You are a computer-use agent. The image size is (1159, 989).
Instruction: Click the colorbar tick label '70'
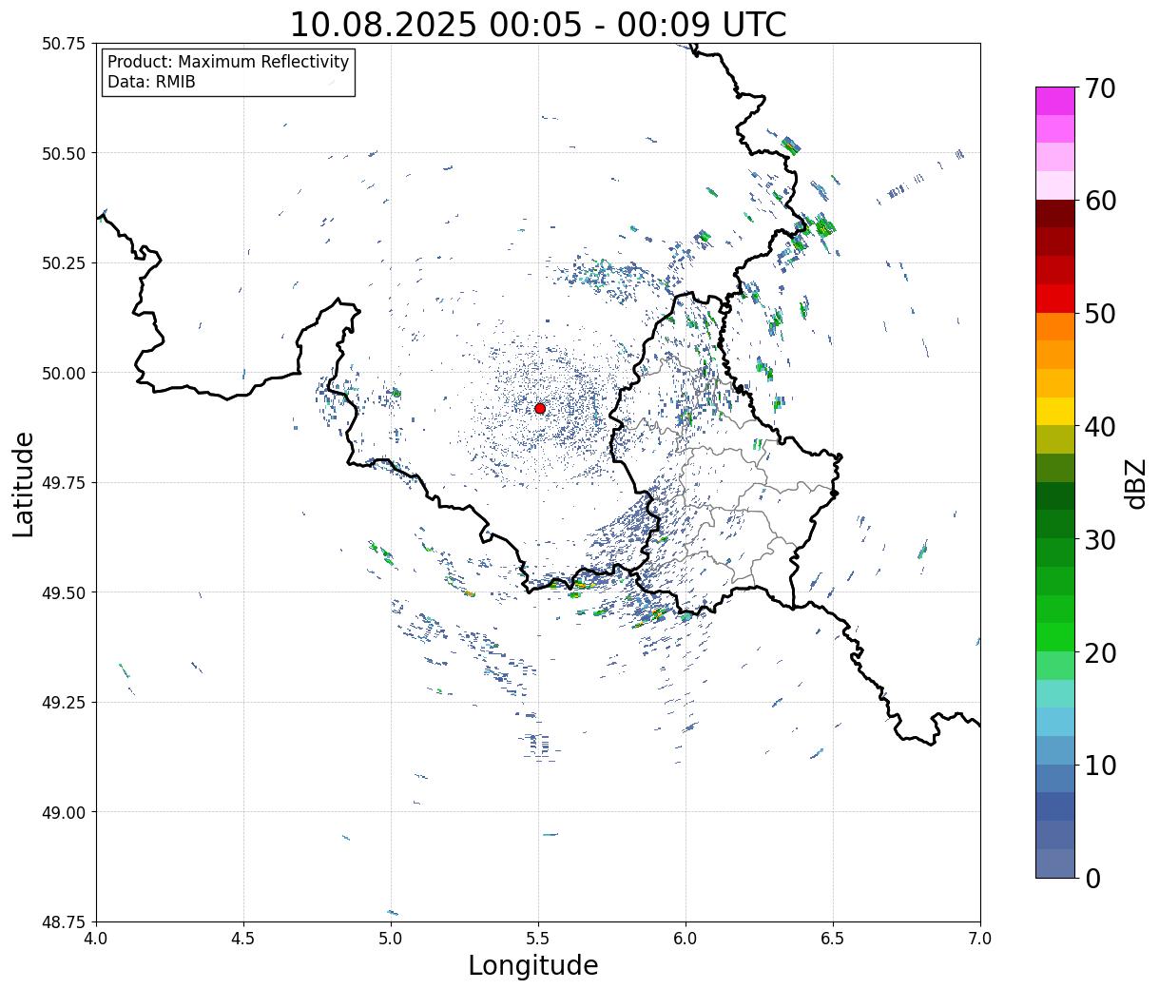(x=1100, y=88)
